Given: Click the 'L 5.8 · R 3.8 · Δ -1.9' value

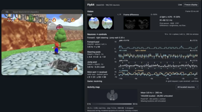Looking at the screenshot, I should pos(96,57).
